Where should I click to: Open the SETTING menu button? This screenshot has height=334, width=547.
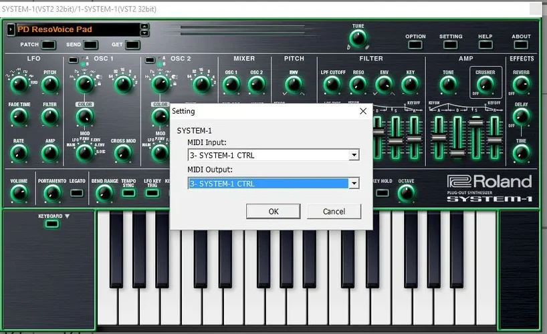point(450,45)
